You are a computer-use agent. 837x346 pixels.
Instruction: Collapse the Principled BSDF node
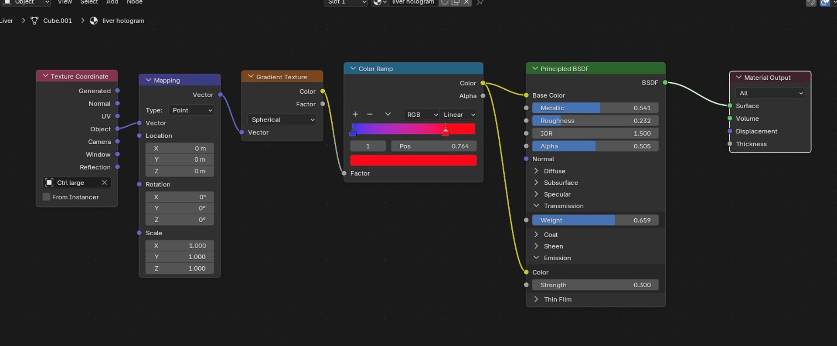(535, 69)
